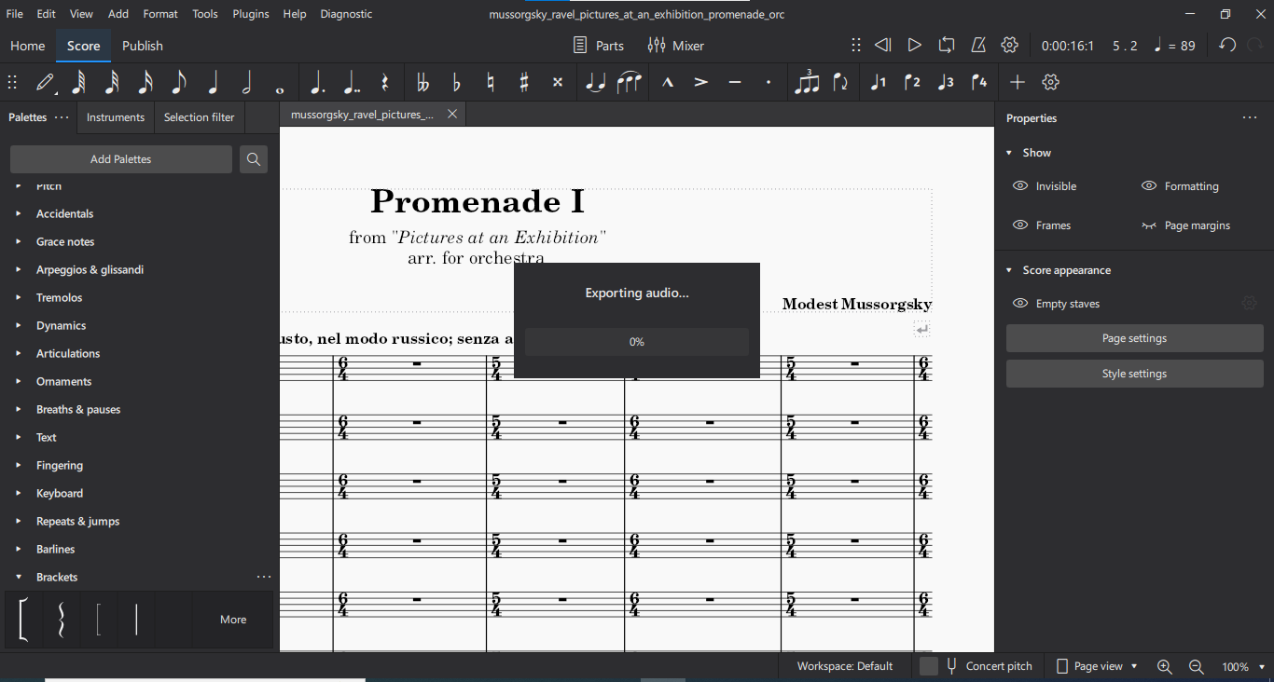Toggle the metronome icon
This screenshot has height=682, width=1274.
pos(978,45)
